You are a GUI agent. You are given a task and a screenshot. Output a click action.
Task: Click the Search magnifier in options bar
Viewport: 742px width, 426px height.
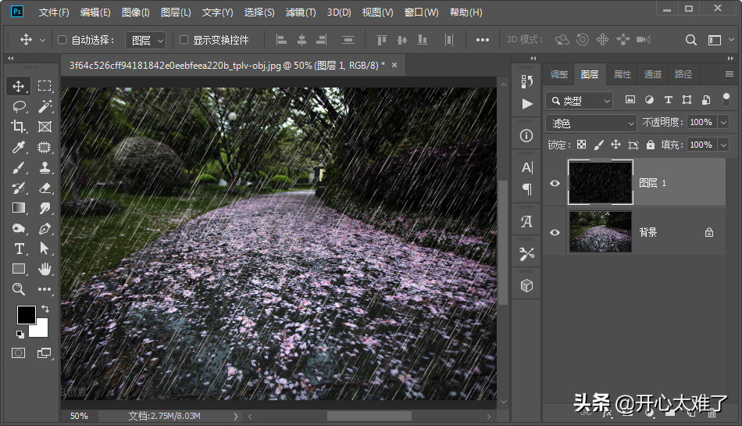pyautogui.click(x=691, y=40)
